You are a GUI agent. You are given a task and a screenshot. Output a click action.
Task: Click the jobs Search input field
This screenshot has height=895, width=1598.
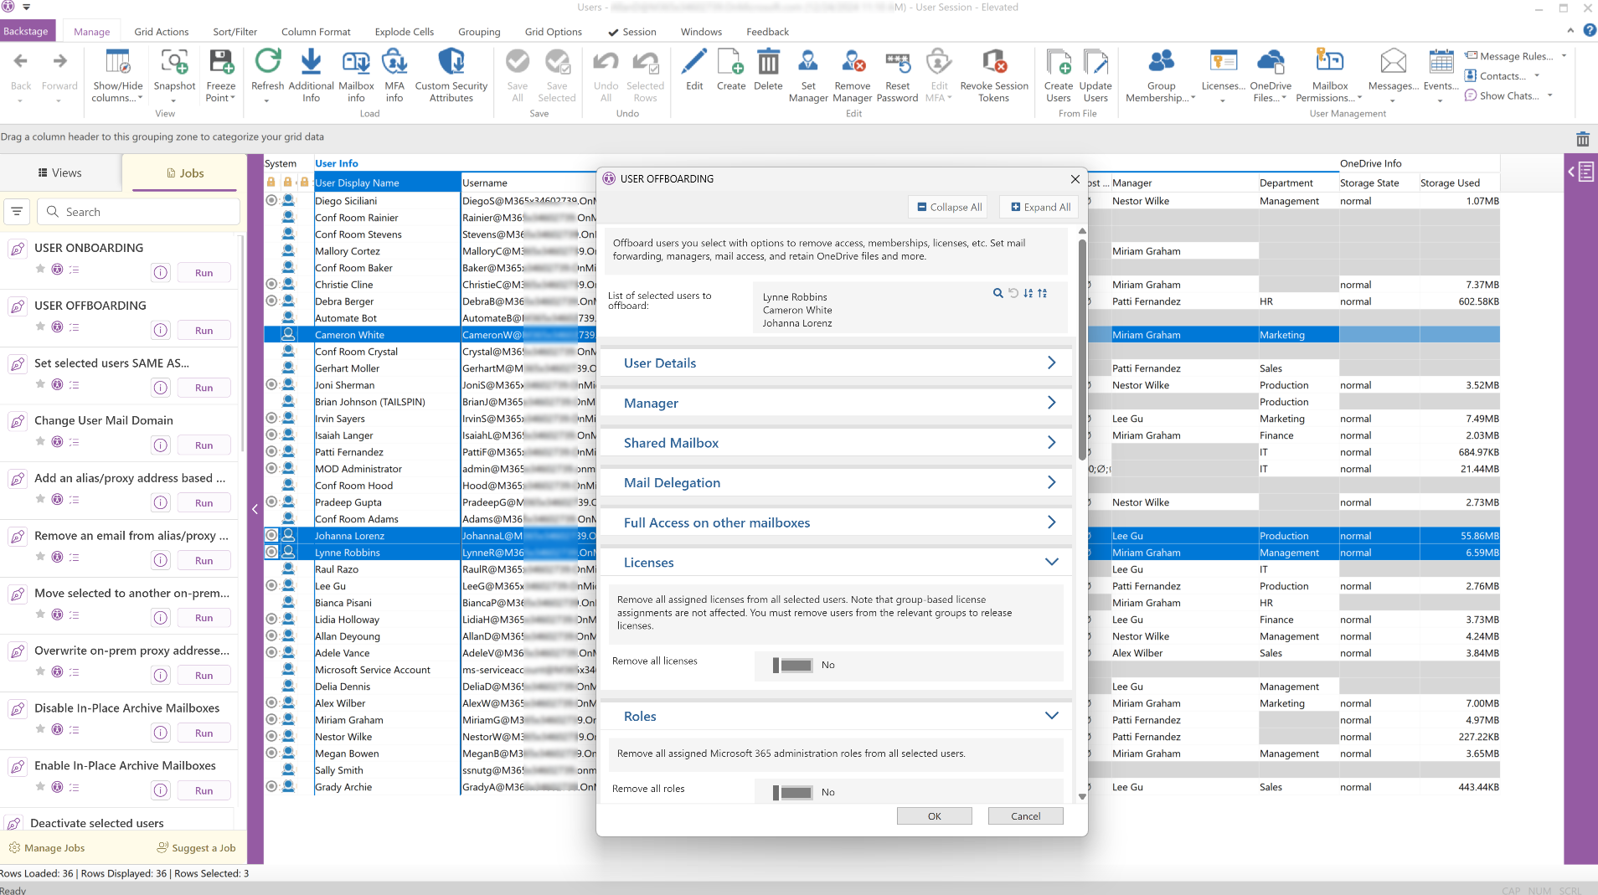pyautogui.click(x=138, y=212)
